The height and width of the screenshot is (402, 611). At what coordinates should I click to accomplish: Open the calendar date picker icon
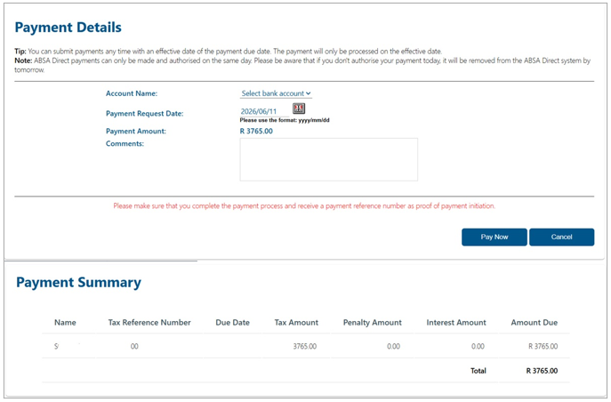click(299, 109)
